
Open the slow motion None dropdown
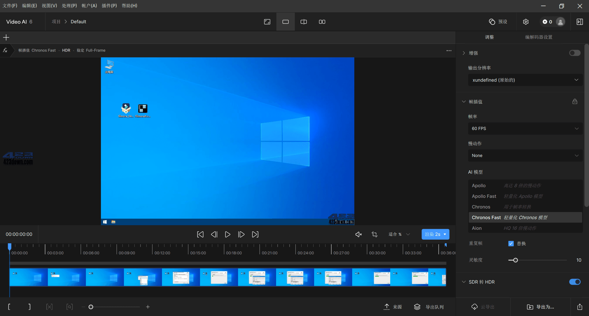(525, 156)
